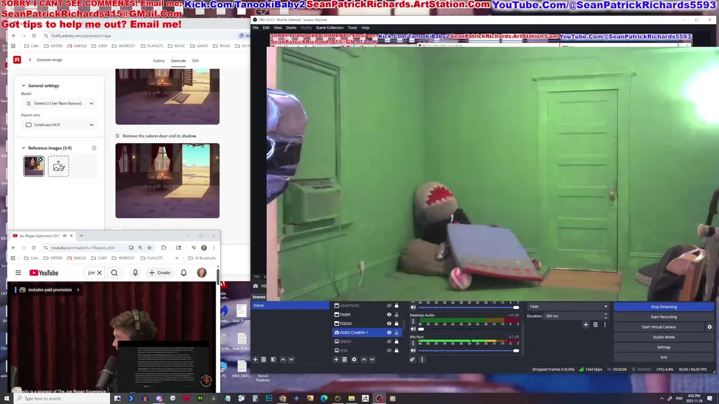Screen dimensions: 719x404
Task: Add a new source in OBS
Action: 336,359
